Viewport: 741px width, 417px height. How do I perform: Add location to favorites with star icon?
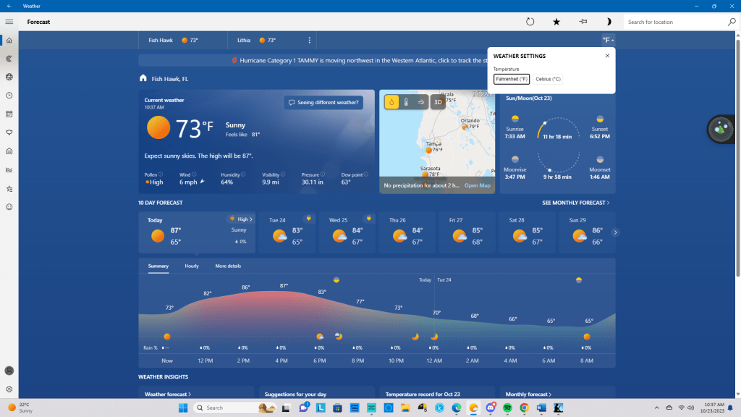click(x=556, y=22)
